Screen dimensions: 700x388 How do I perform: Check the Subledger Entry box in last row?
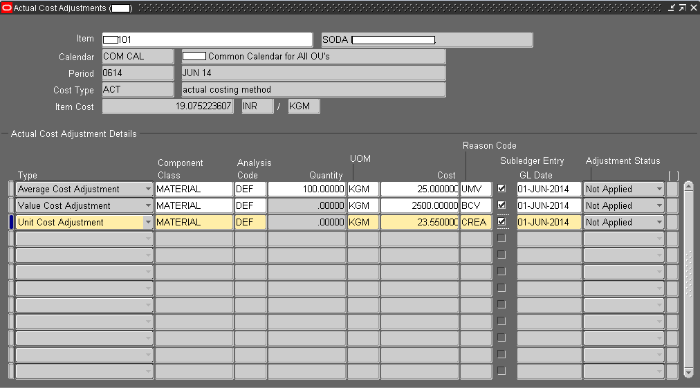point(501,371)
